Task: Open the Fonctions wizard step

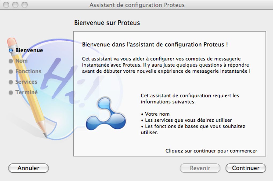Action: 28,71
